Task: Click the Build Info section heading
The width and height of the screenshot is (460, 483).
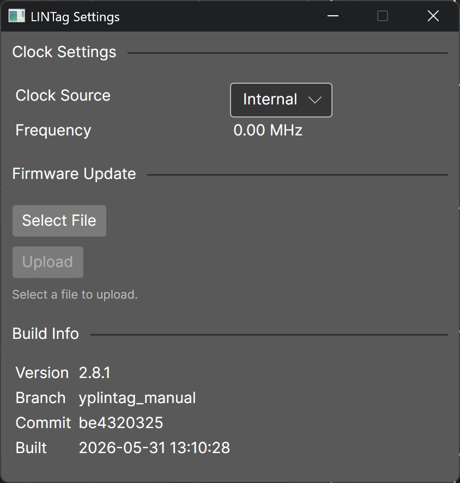Action: pyautogui.click(x=46, y=333)
